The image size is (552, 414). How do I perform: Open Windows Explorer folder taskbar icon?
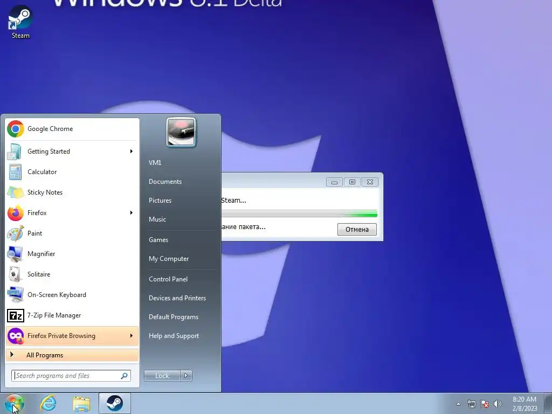pyautogui.click(x=81, y=403)
